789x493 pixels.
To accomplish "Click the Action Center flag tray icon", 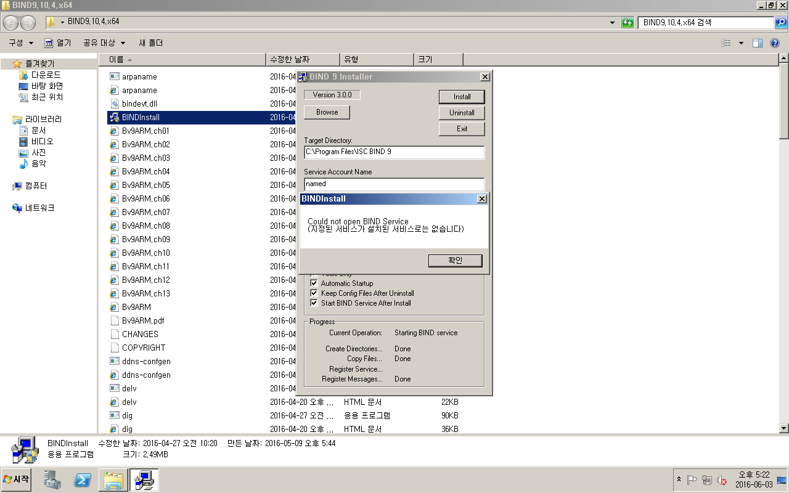I will coord(692,479).
